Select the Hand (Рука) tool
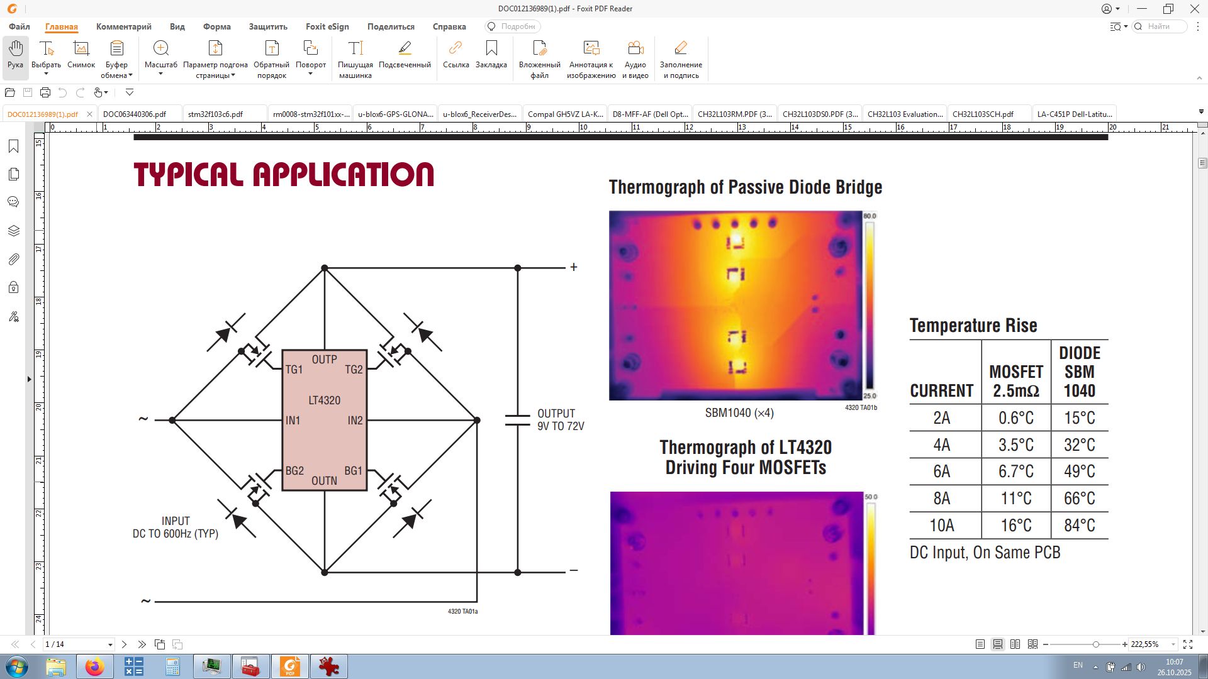The image size is (1208, 679). coord(16,57)
